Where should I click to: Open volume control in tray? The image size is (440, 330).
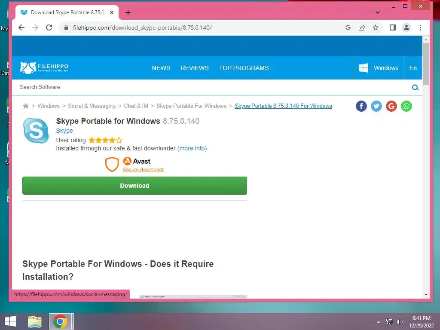pyautogui.click(x=399, y=322)
